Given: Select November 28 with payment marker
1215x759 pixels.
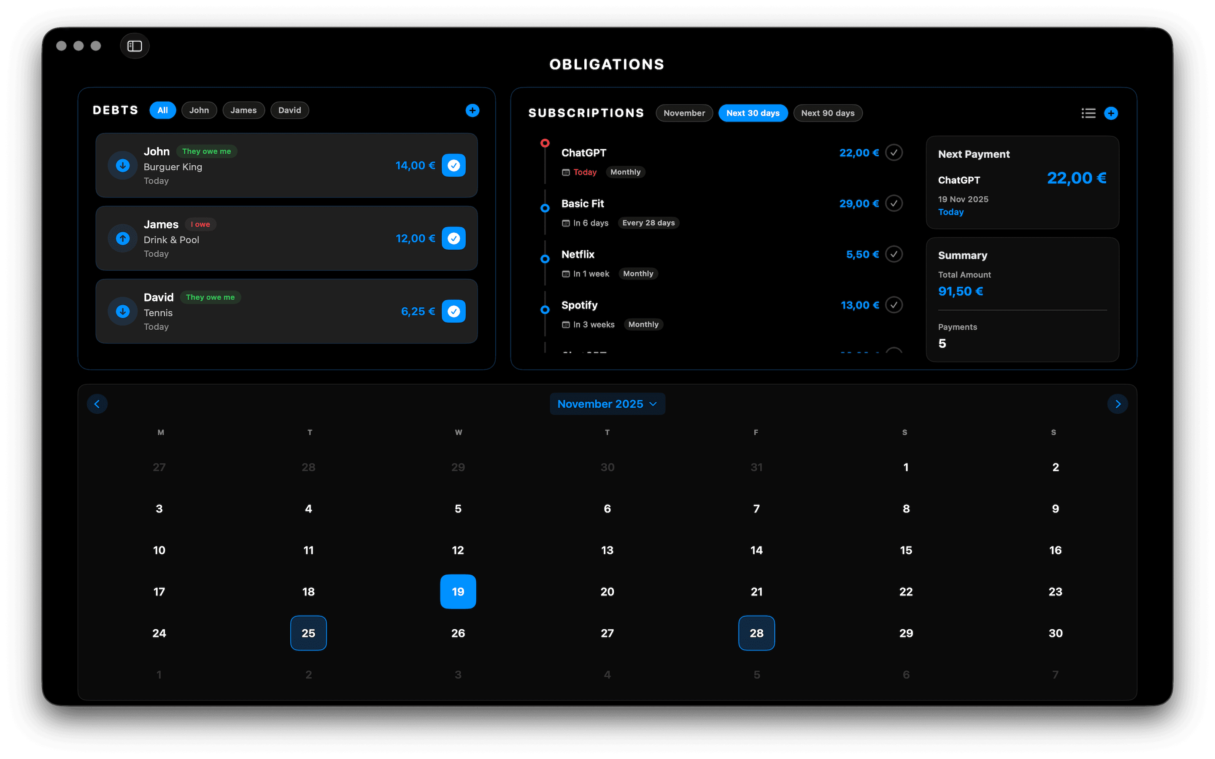Looking at the screenshot, I should tap(756, 633).
